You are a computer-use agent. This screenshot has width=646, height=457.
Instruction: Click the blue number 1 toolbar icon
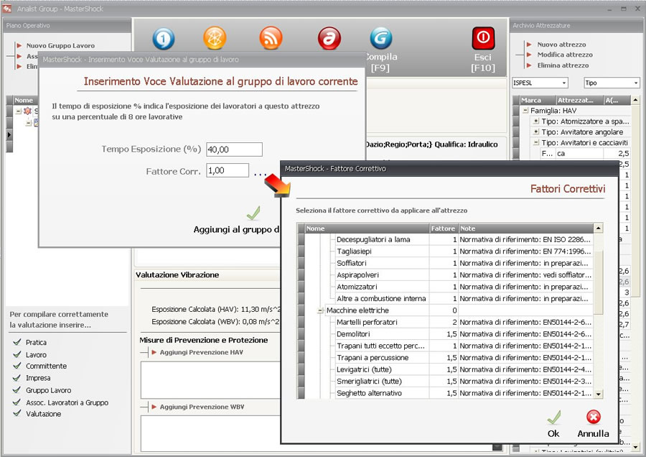(164, 38)
